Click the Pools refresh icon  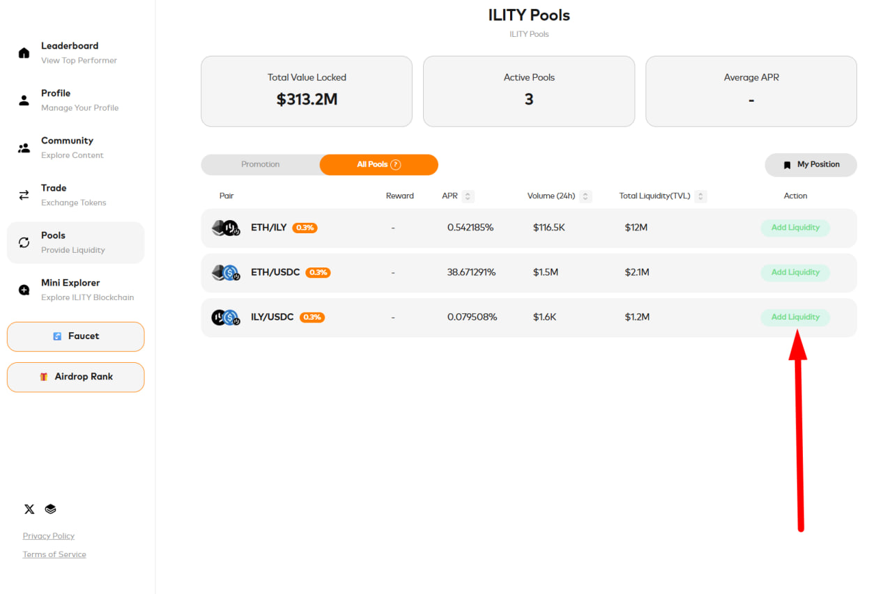[24, 242]
